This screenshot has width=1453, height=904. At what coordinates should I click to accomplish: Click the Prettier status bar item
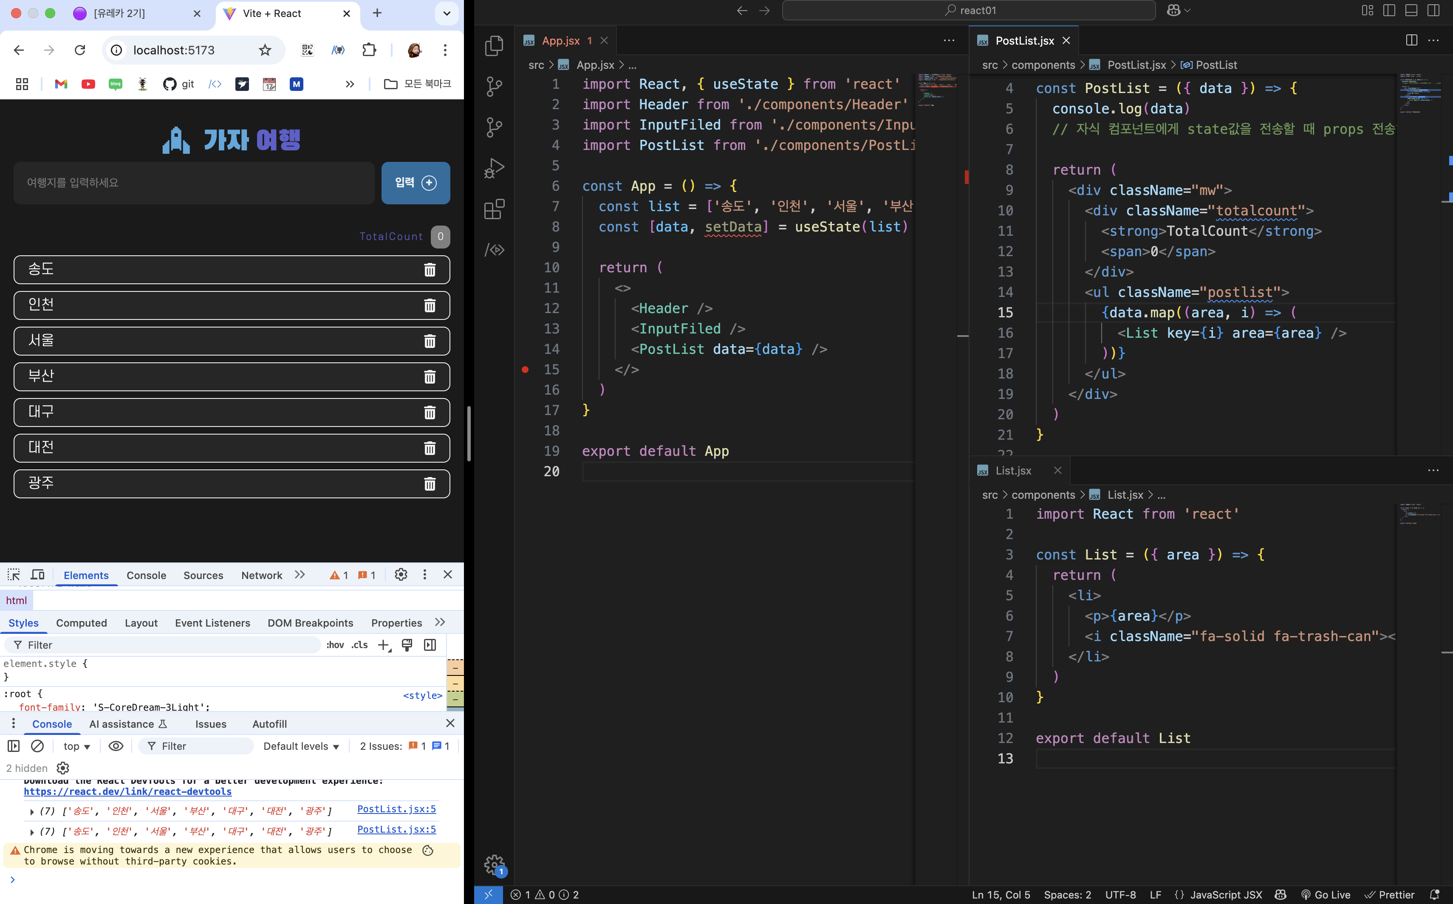(x=1390, y=894)
